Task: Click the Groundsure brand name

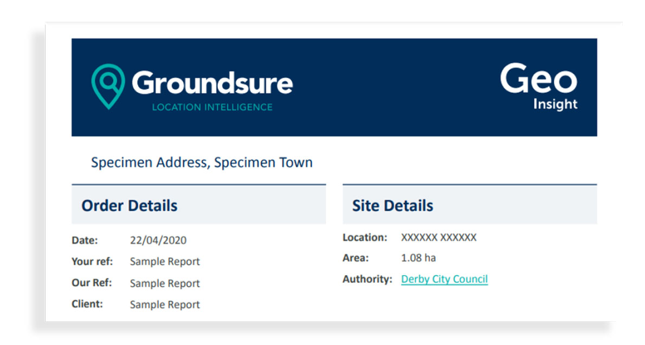Action: coord(212,83)
